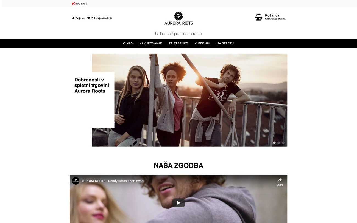
Task: Open the V MEDIJIH menu item
Action: (x=202, y=43)
